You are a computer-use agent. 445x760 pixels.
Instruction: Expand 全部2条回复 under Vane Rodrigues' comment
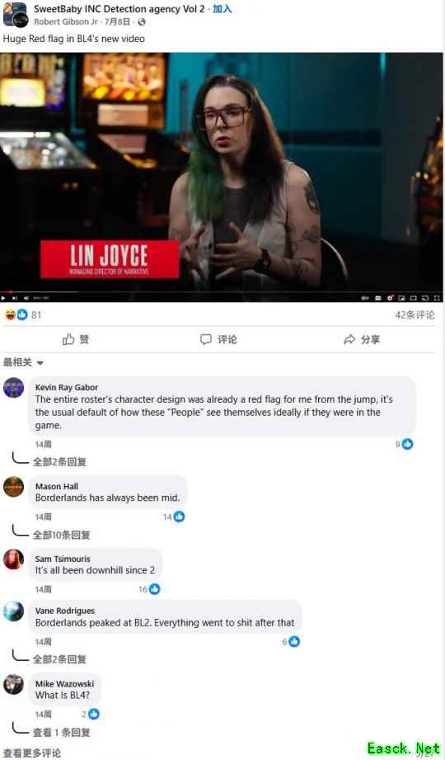point(59,659)
